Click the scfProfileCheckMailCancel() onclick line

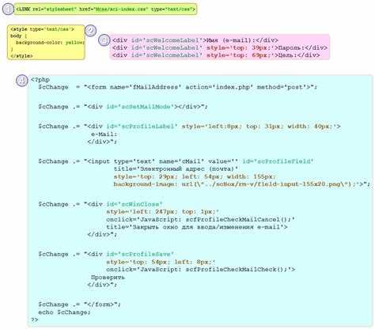pyautogui.click(x=200, y=219)
